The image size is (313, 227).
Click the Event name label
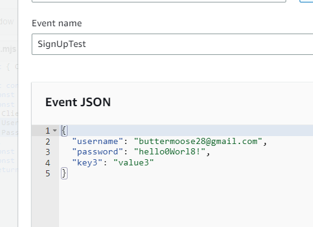57,23
